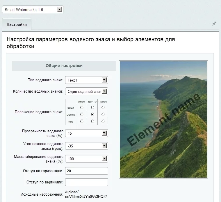Screen dimensions: 221x202
Task: Select bottom-left watermark position radio button
Action: pyautogui.click(x=82, y=121)
